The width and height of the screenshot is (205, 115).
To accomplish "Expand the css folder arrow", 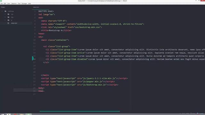I will click(x=5, y=14).
